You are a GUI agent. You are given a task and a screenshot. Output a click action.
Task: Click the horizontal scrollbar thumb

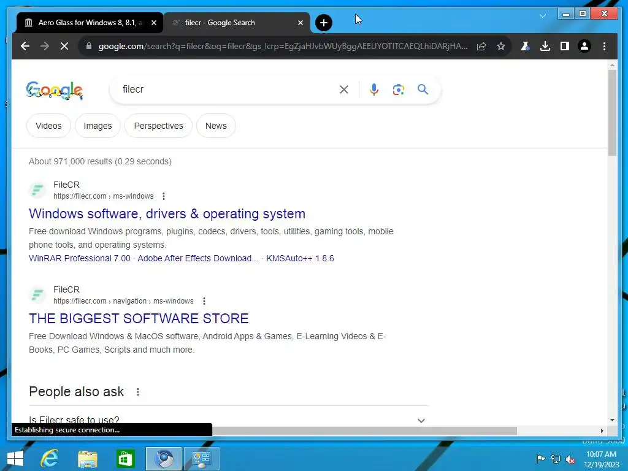[364, 431]
